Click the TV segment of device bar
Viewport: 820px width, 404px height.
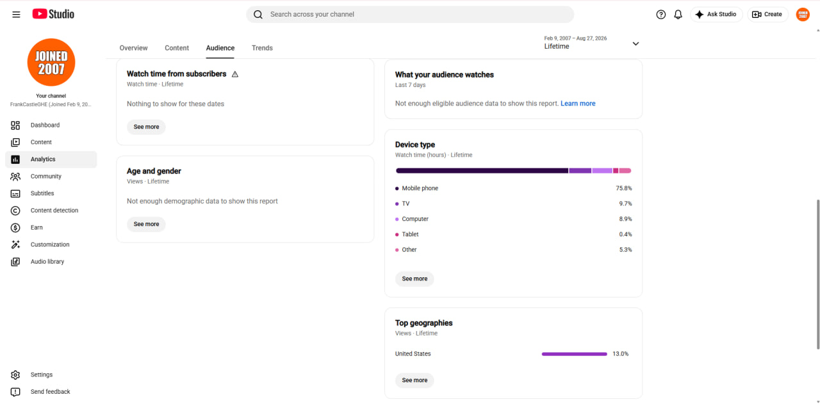[580, 171]
